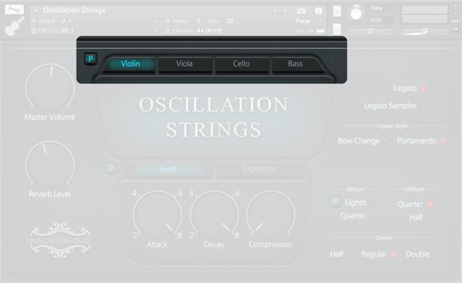This screenshot has width=462, height=283.
Task: Select the Violin instrument tab
Action: click(x=130, y=64)
